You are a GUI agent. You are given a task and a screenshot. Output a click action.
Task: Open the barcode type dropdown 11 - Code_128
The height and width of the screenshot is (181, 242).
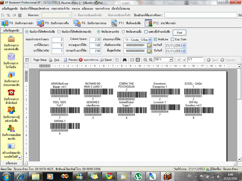(150, 40)
